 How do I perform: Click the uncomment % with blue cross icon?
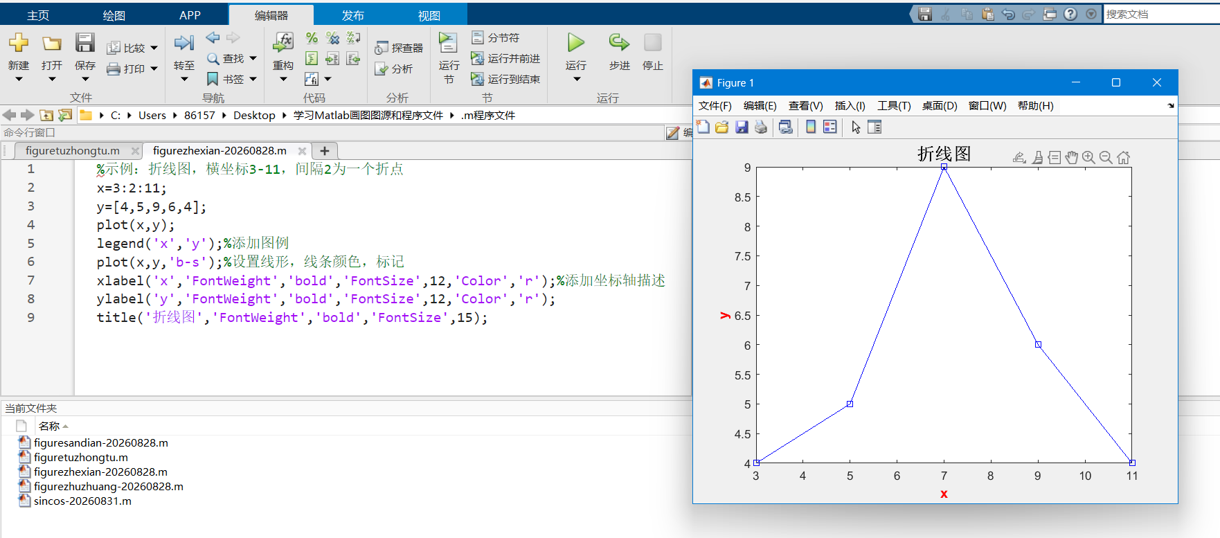coord(333,38)
